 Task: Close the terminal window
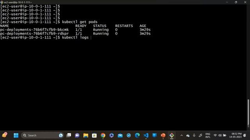pos(245,2)
